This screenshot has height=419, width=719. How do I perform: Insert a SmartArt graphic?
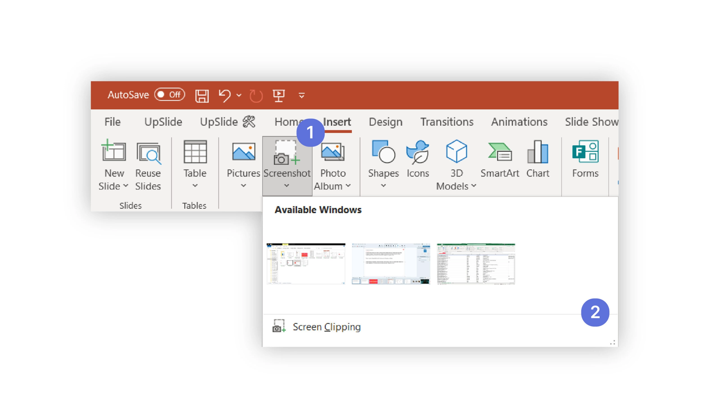(500, 160)
